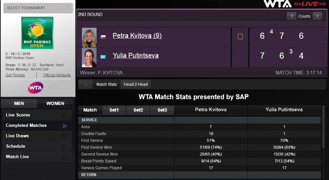Switch to the WOMEN tour toggle
Image resolution: width=329 pixels, height=180 pixels.
coord(55,103)
